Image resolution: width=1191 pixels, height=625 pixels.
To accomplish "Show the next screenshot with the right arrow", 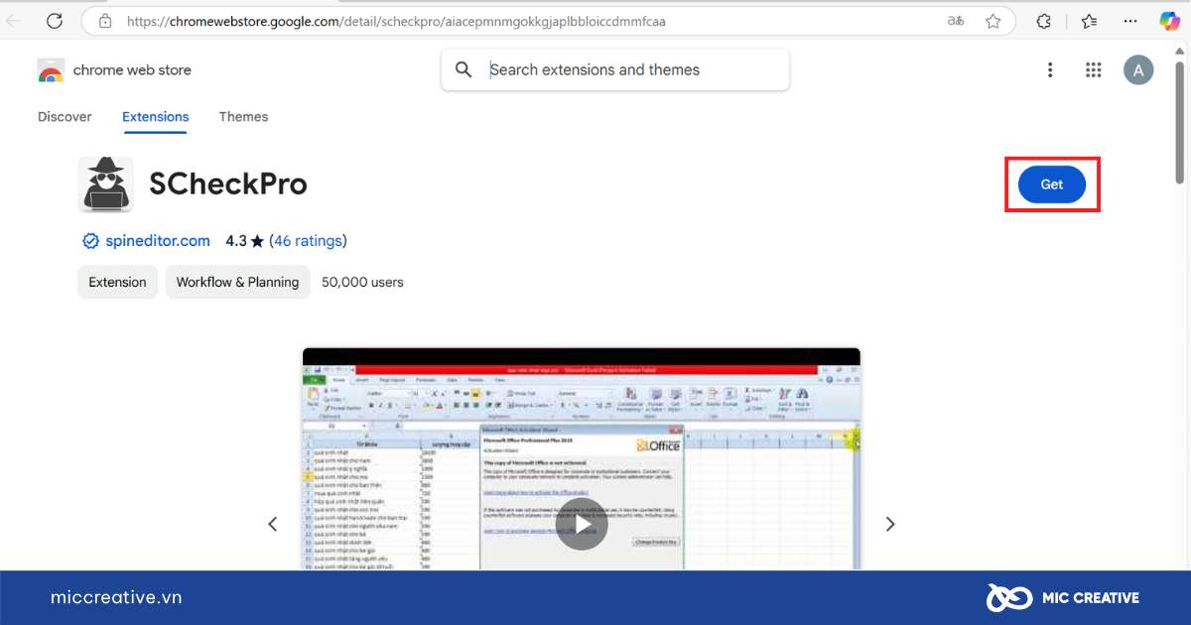I will (x=890, y=524).
